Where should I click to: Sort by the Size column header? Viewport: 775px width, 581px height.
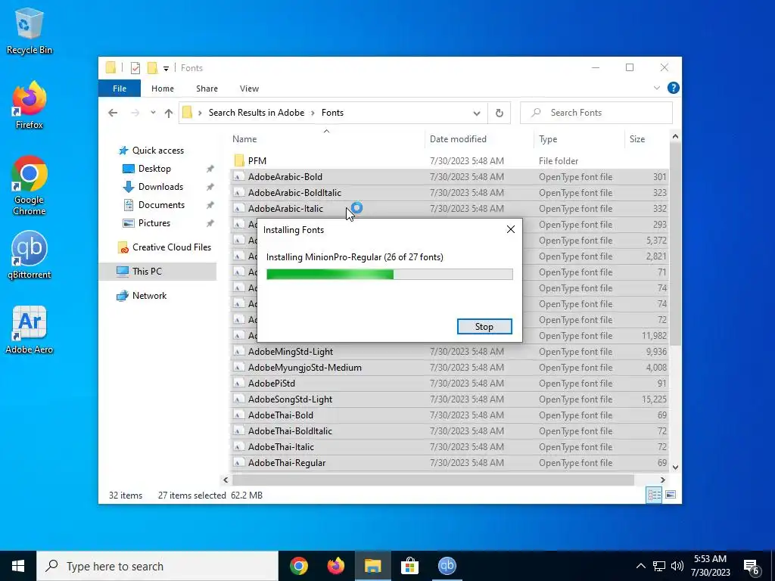[647, 139]
